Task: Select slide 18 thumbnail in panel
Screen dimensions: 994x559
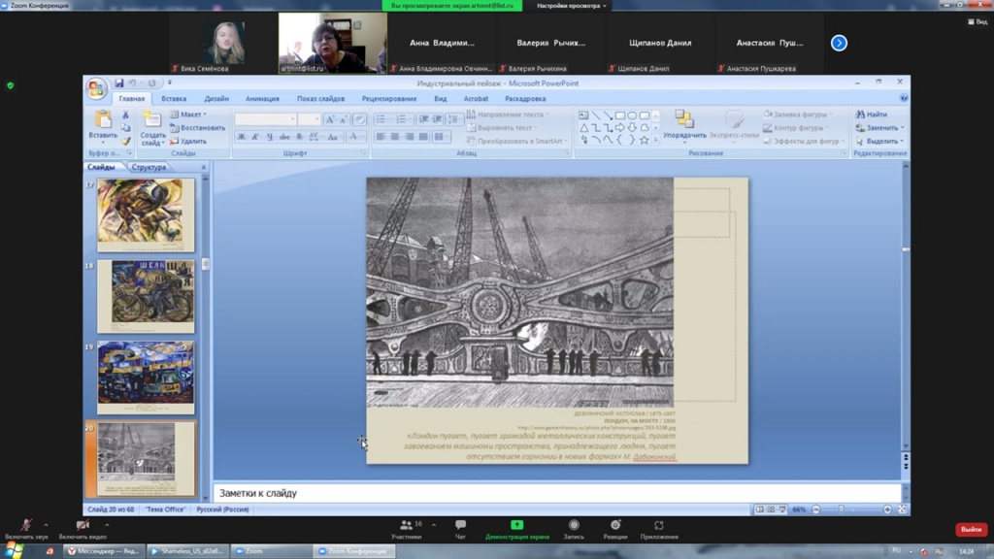Action: point(146,296)
